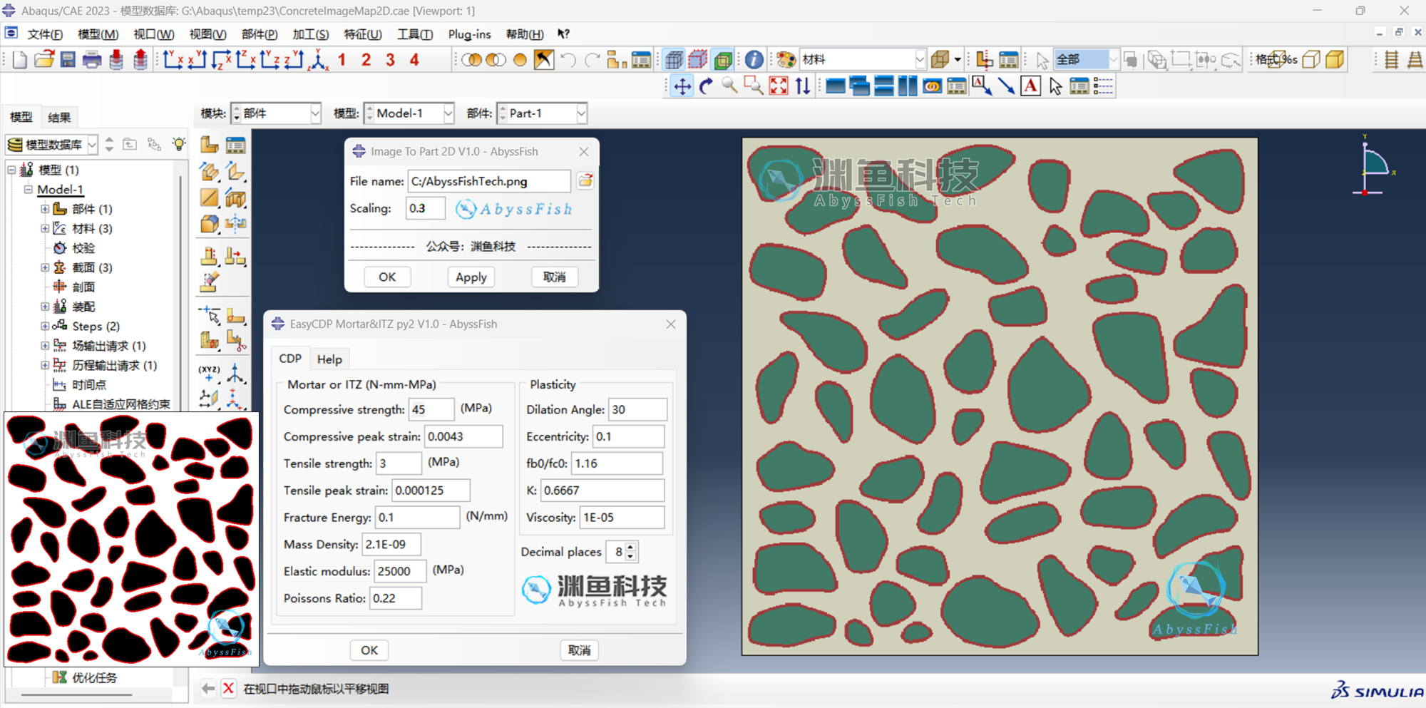
Task: Open the 模型(M) menu
Action: coord(98,34)
